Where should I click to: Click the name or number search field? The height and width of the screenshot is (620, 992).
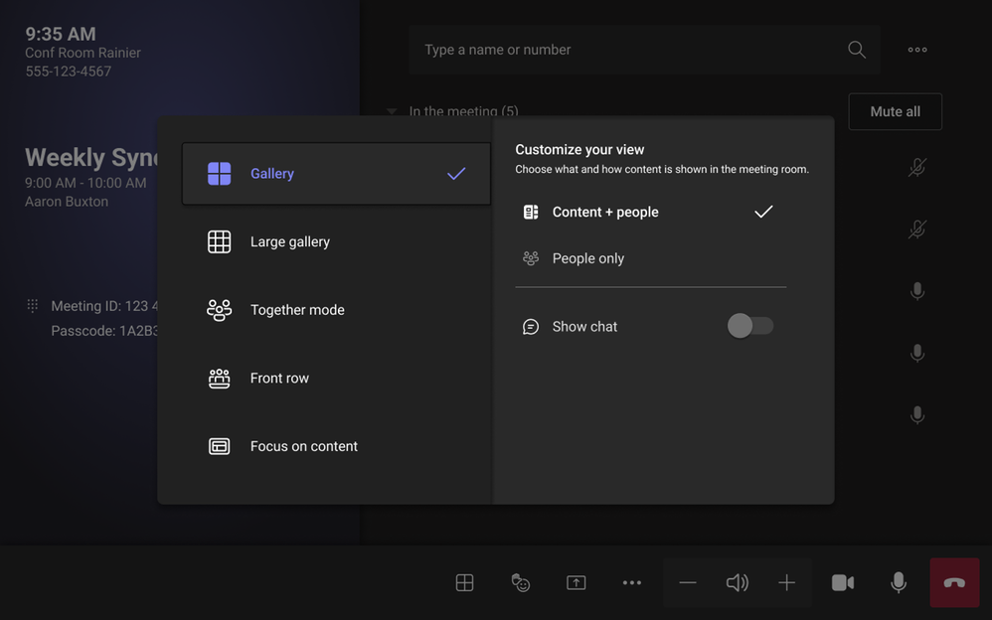[626, 50]
